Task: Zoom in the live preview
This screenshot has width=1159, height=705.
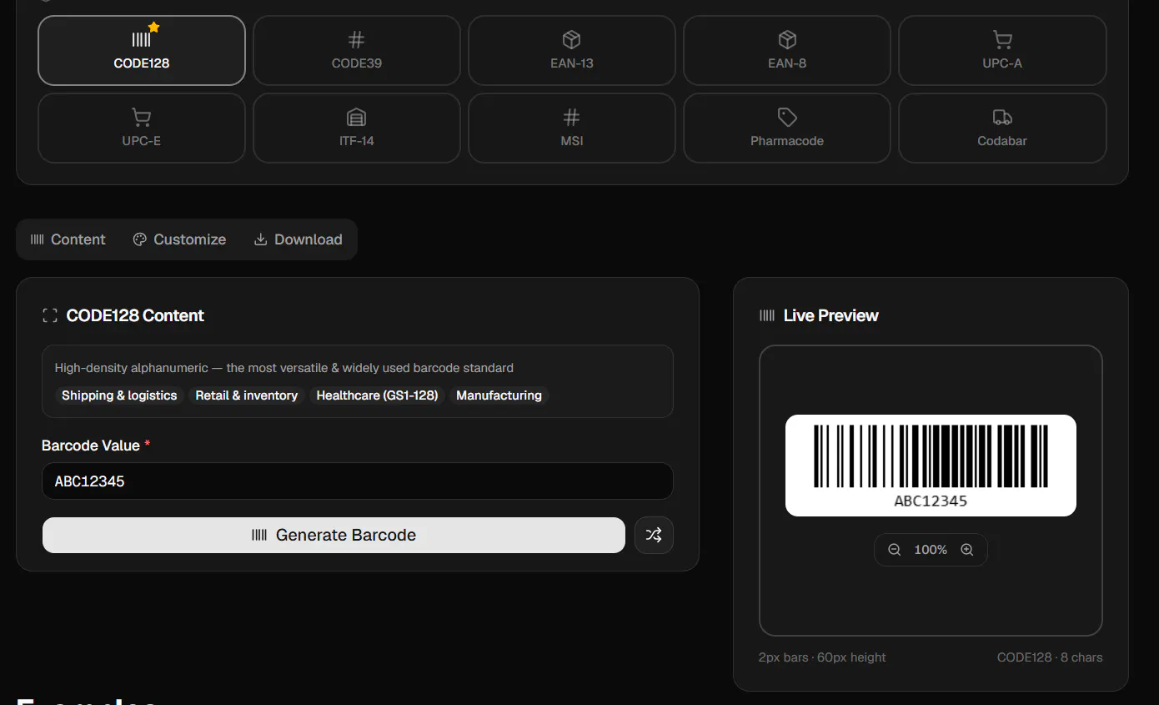Action: 967,550
